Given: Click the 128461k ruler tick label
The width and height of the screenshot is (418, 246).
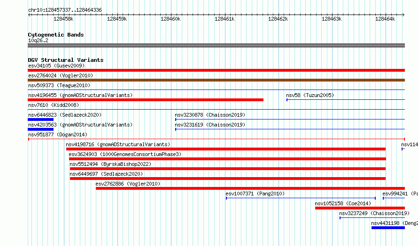Looking at the screenshot, I should coord(224,19).
